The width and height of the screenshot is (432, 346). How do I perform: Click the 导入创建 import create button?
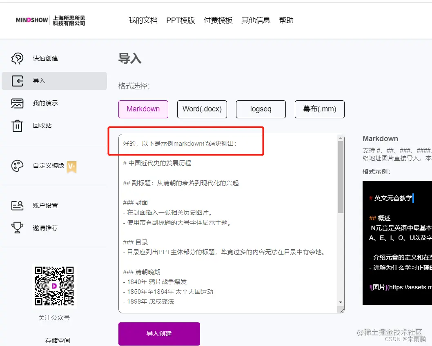pyautogui.click(x=159, y=333)
